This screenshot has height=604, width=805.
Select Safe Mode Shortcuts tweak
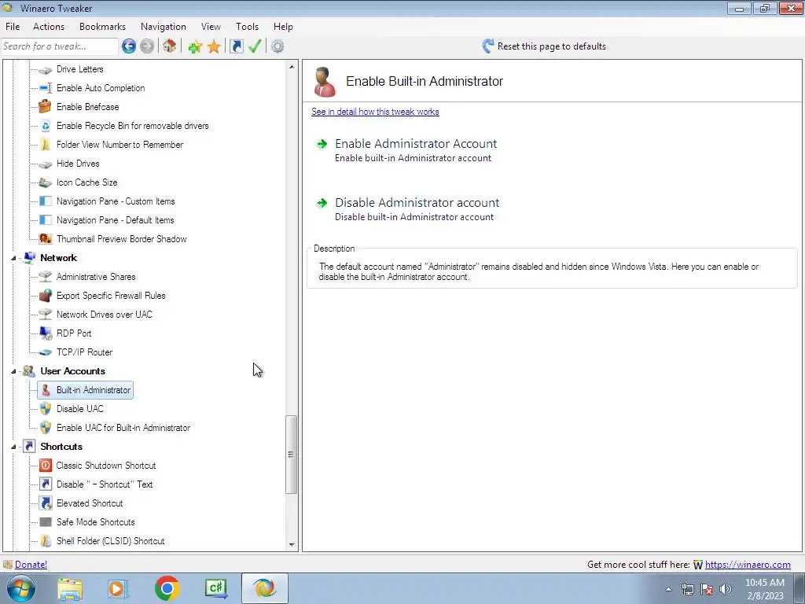pos(95,522)
